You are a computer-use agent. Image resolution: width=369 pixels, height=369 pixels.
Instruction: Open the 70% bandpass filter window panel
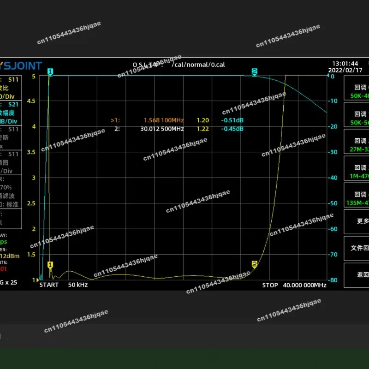point(11,192)
